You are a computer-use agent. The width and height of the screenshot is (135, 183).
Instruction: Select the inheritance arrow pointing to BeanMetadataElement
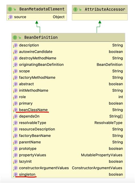point(38,27)
